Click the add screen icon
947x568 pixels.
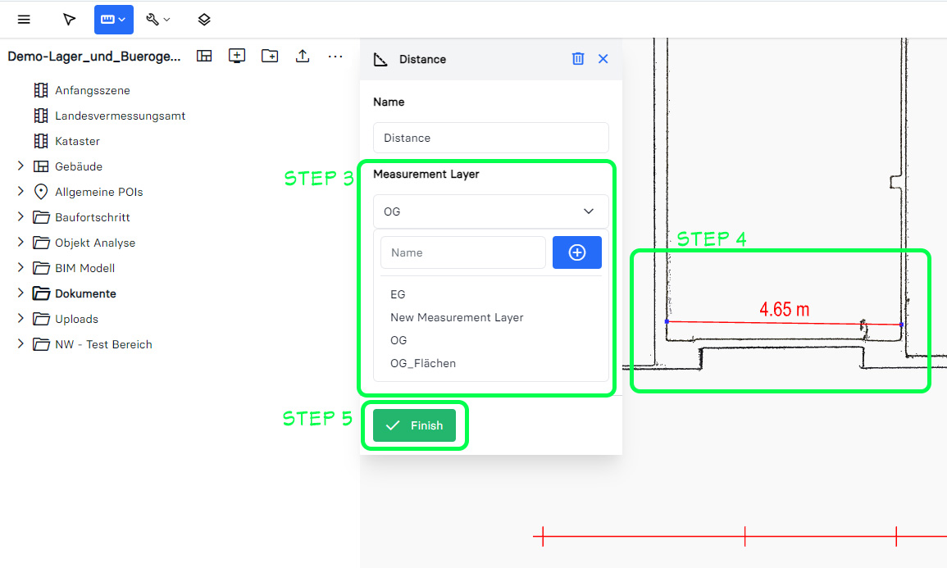237,56
